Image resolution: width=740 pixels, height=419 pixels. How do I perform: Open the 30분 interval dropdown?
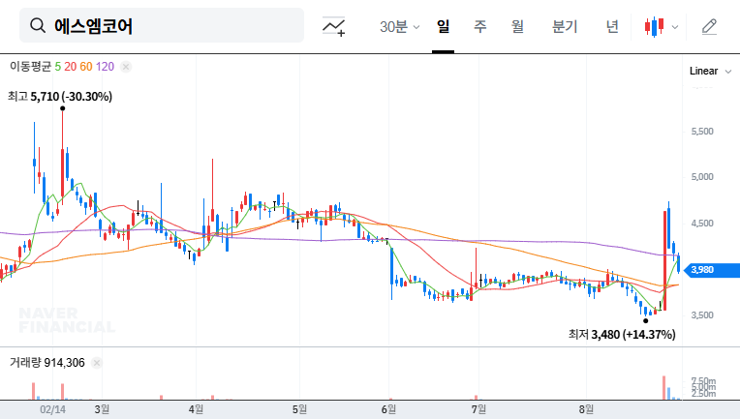[399, 27]
